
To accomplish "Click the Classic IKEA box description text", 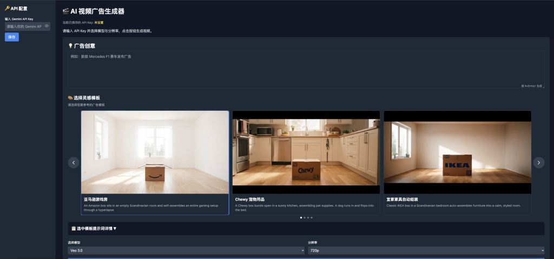I will [454, 205].
